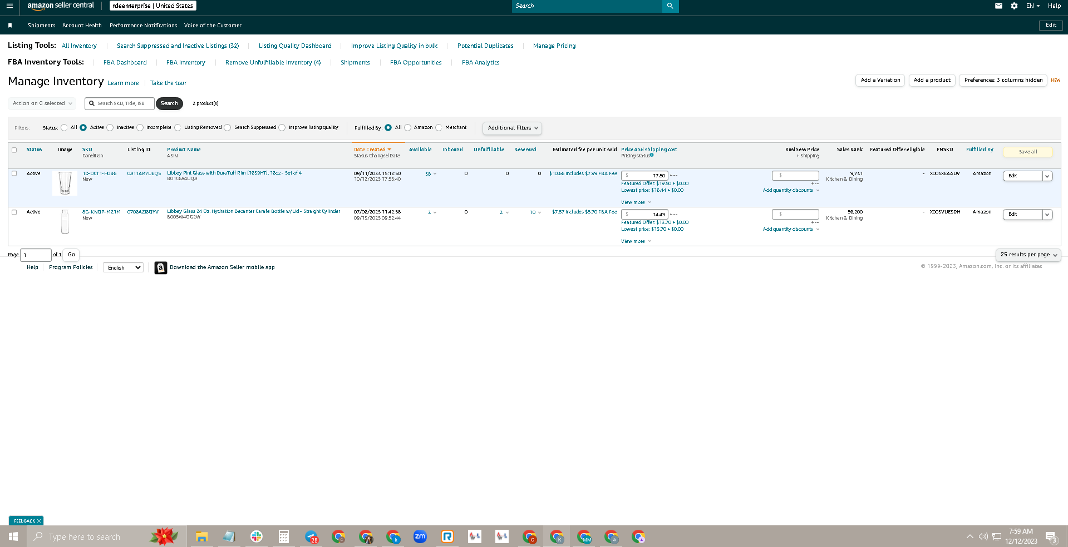Click the search magnifier button in top bar
Viewport: 1068px width, 547px height.
670,6
